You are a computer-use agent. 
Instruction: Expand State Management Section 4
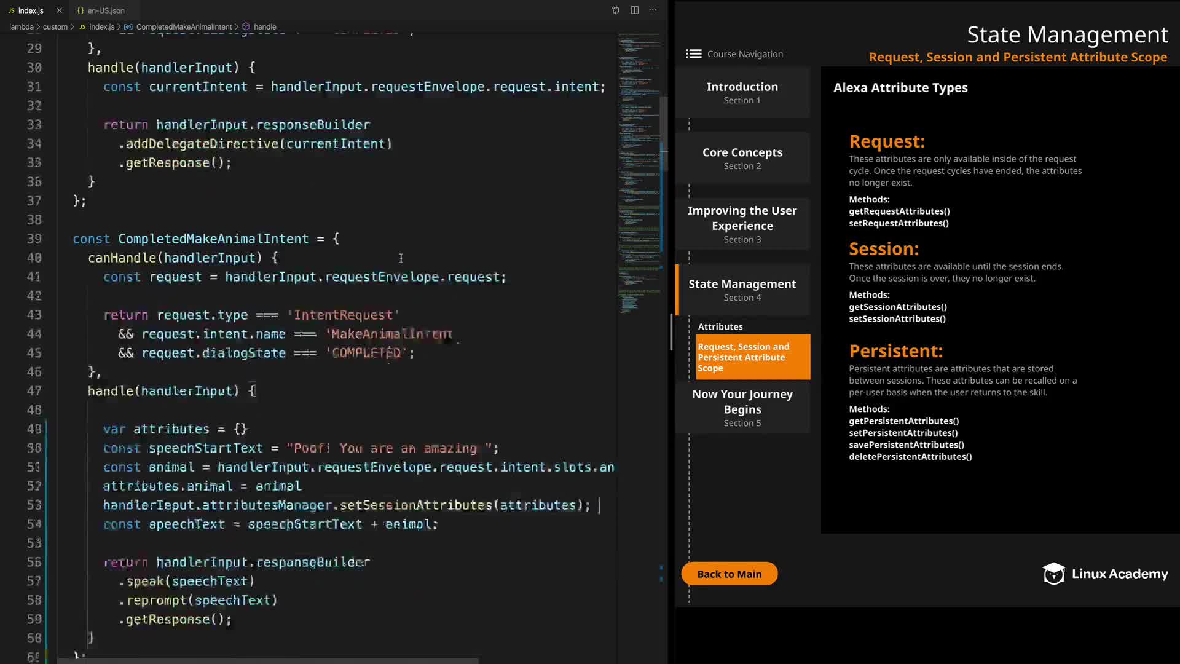[x=742, y=290]
